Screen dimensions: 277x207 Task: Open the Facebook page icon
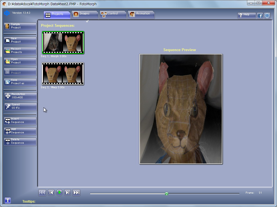click(260, 16)
